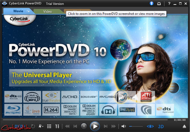The width and height of the screenshot is (190, 132).
Task: Close the PowerDVD window
Action: (x=186, y=3)
